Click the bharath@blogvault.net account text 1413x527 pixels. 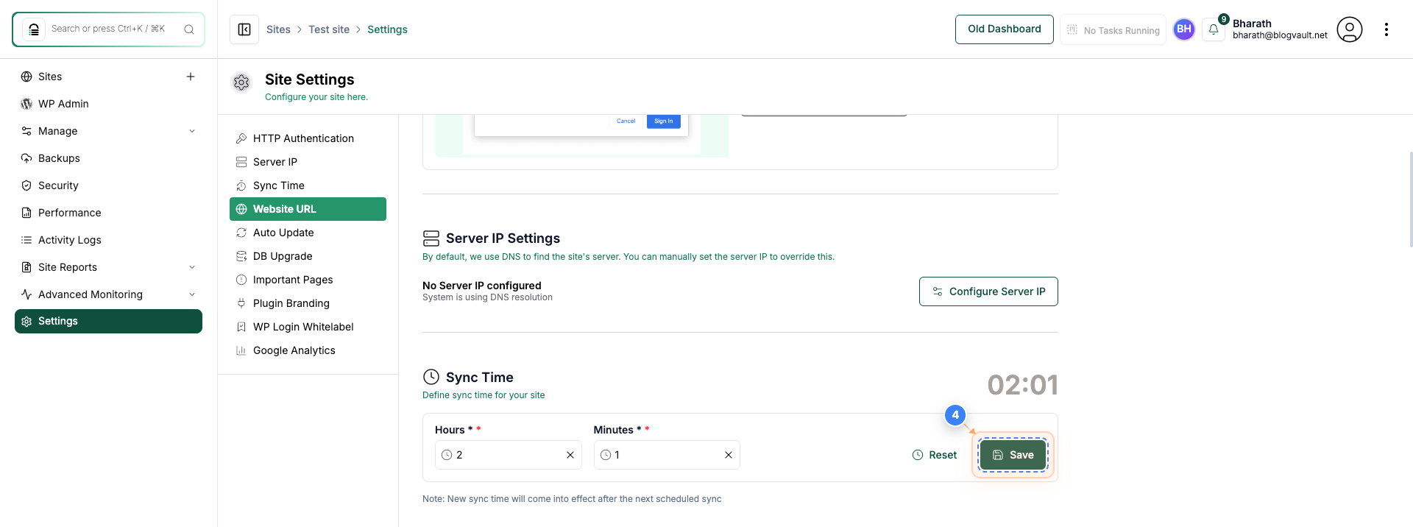pyautogui.click(x=1280, y=35)
